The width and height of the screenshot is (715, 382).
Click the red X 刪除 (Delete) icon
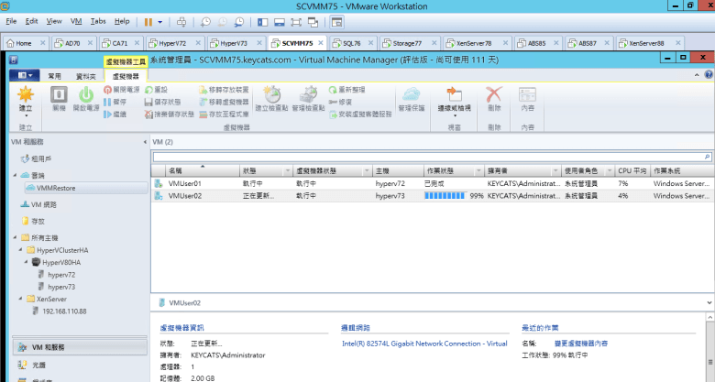tap(494, 94)
